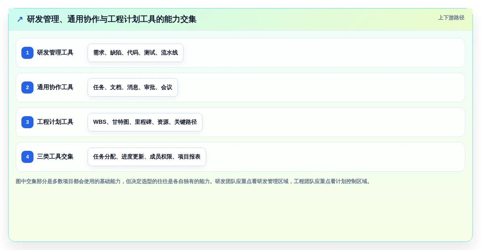Click the number 4 badge
The width and height of the screenshot is (481, 250).
point(27,156)
